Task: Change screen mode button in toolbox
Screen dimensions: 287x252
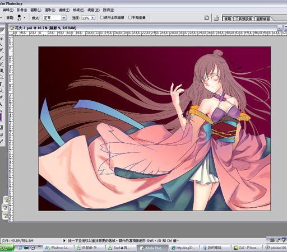Action: [2, 134]
